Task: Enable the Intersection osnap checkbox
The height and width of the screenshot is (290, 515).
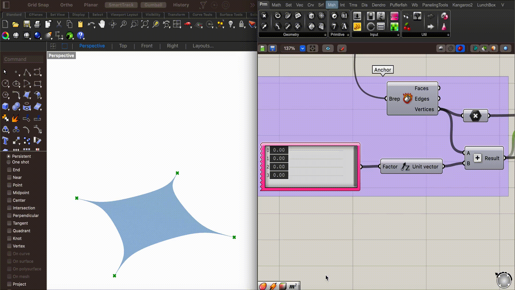Action: click(x=9, y=208)
